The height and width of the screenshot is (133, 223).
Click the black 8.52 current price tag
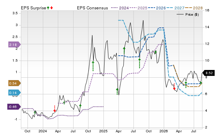click(208, 73)
